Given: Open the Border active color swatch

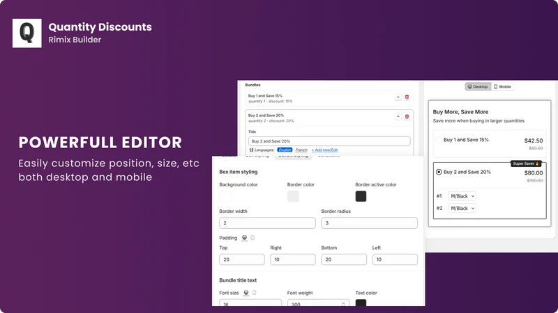Looking at the screenshot, I should (361, 196).
